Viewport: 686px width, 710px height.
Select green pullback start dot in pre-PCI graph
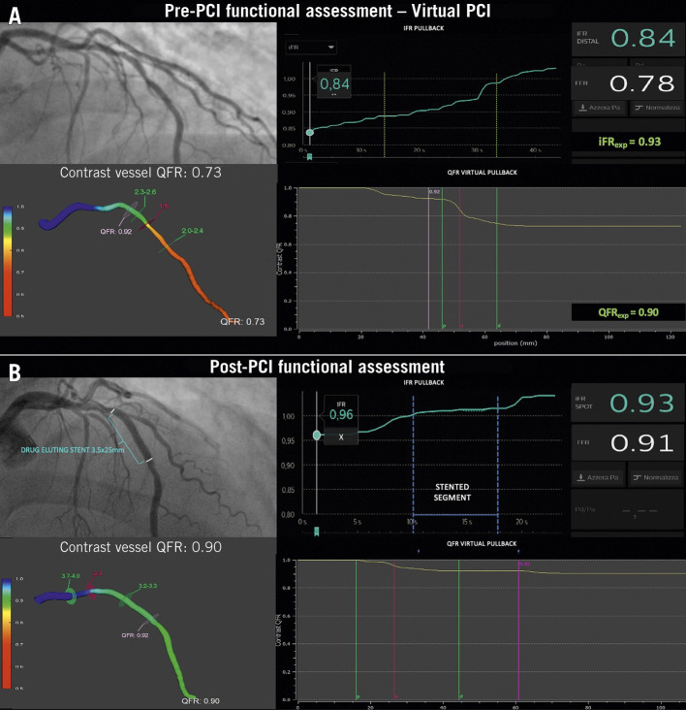point(309,132)
